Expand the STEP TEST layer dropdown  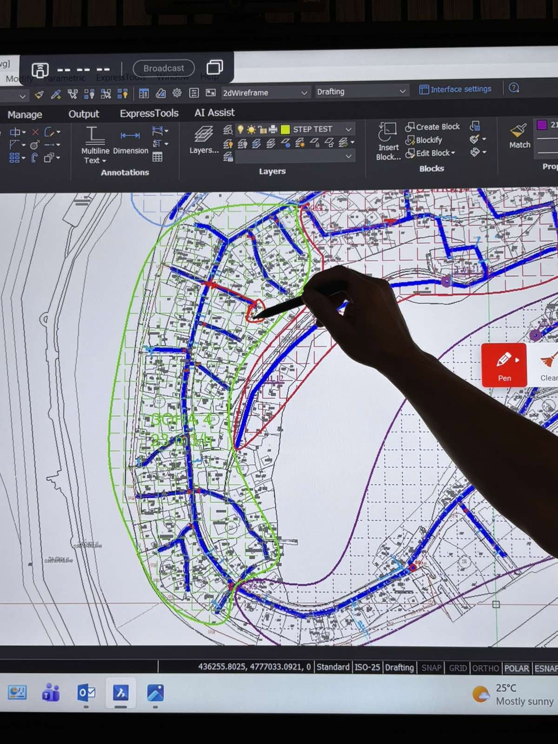click(x=348, y=129)
